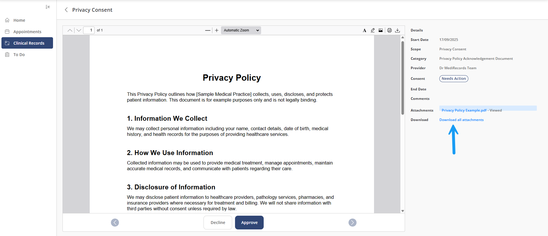Approve the privacy consent
The height and width of the screenshot is (236, 548).
coord(249,223)
